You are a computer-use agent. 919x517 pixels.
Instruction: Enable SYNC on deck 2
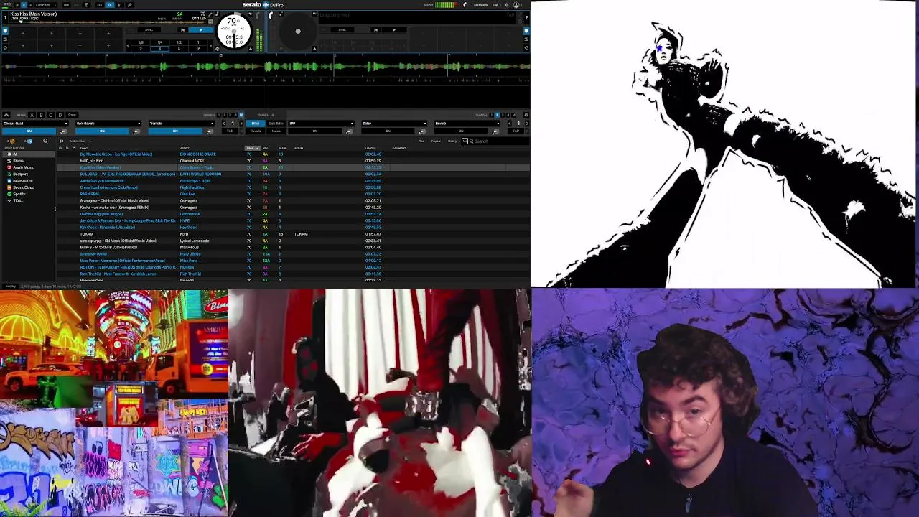tap(342, 30)
